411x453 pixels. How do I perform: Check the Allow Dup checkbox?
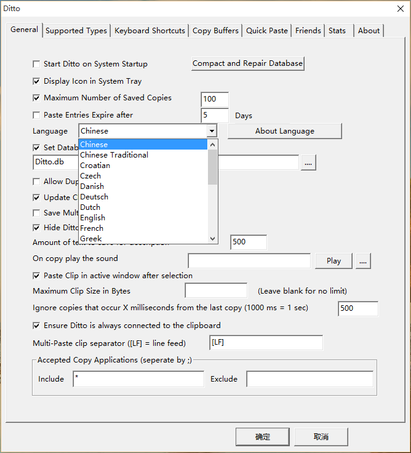[36, 182]
